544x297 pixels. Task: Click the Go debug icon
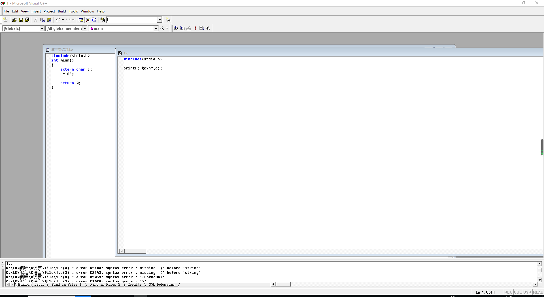(x=202, y=28)
